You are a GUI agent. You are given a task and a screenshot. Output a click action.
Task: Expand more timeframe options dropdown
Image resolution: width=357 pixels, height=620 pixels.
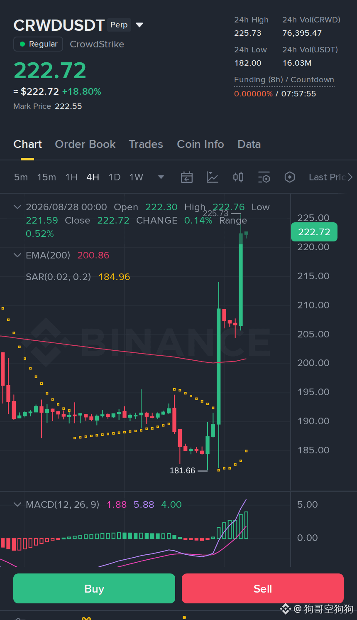[161, 177]
